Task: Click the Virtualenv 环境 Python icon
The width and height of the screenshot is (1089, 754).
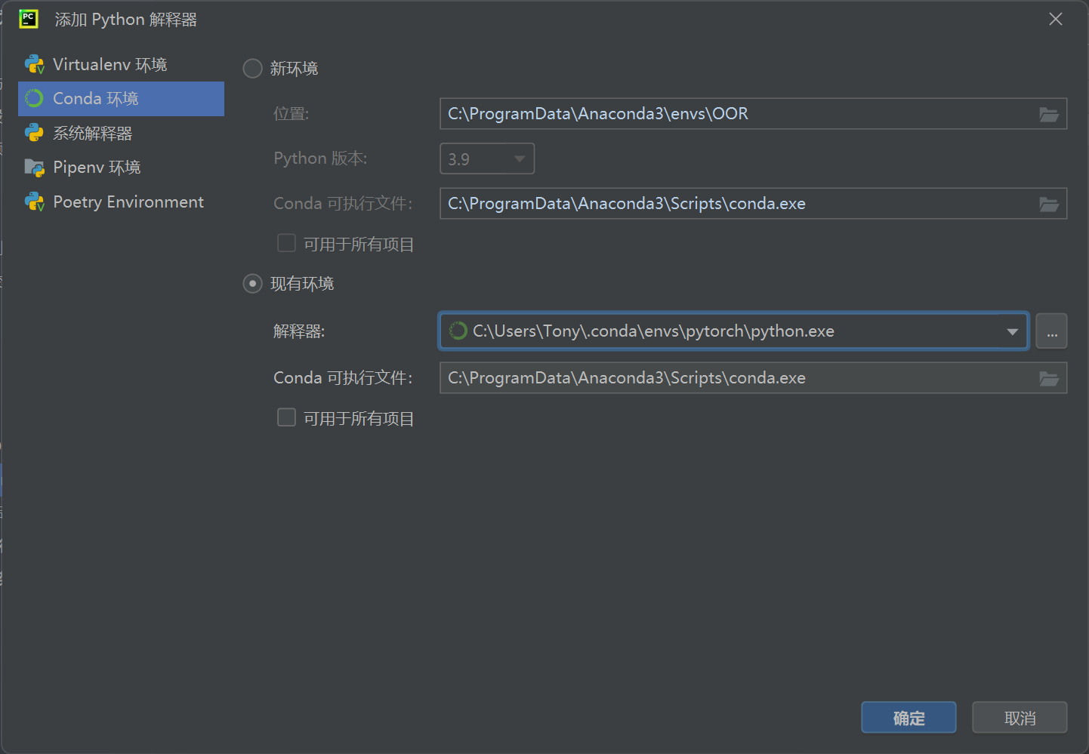Action: pos(34,65)
